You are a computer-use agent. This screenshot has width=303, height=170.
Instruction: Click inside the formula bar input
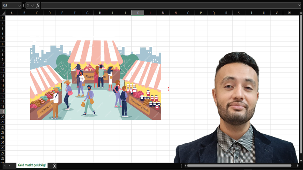(x=168, y=5)
